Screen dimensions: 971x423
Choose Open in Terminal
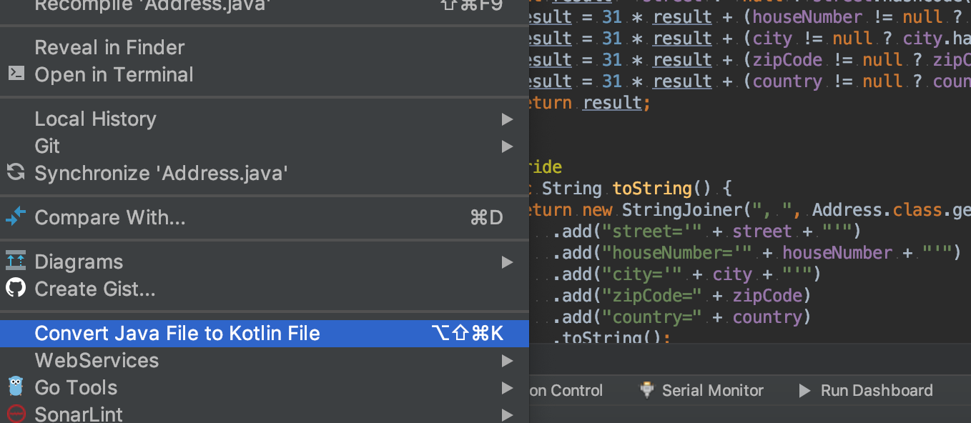click(x=265, y=74)
